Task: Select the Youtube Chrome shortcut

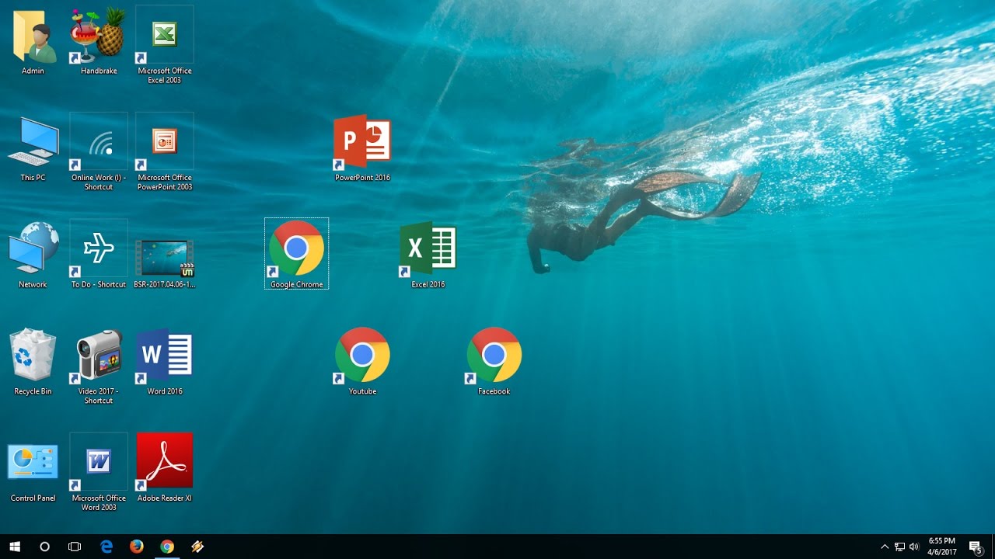Action: (362, 361)
